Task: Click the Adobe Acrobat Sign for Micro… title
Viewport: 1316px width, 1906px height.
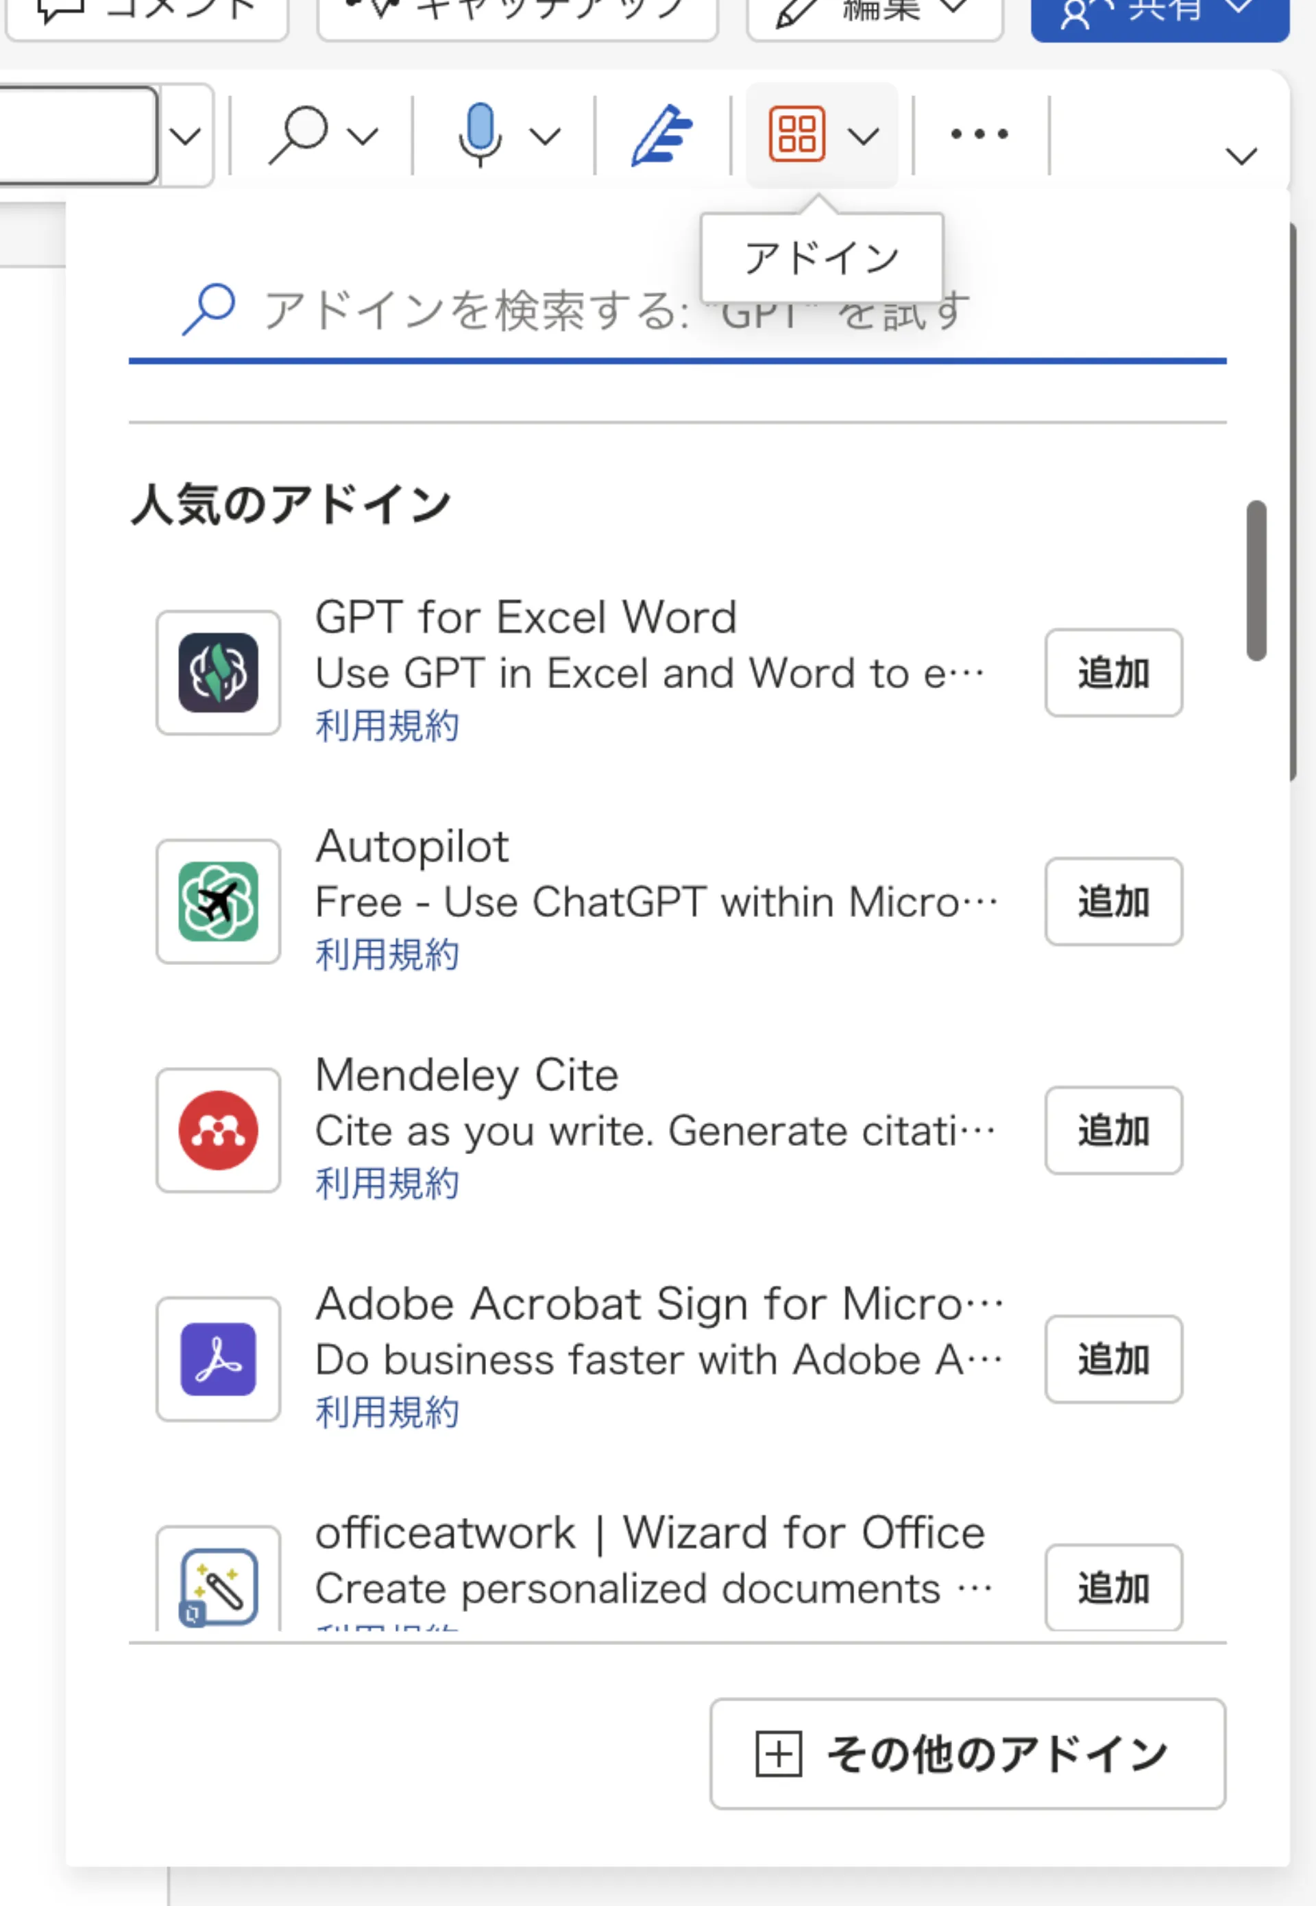Action: 659,1305
